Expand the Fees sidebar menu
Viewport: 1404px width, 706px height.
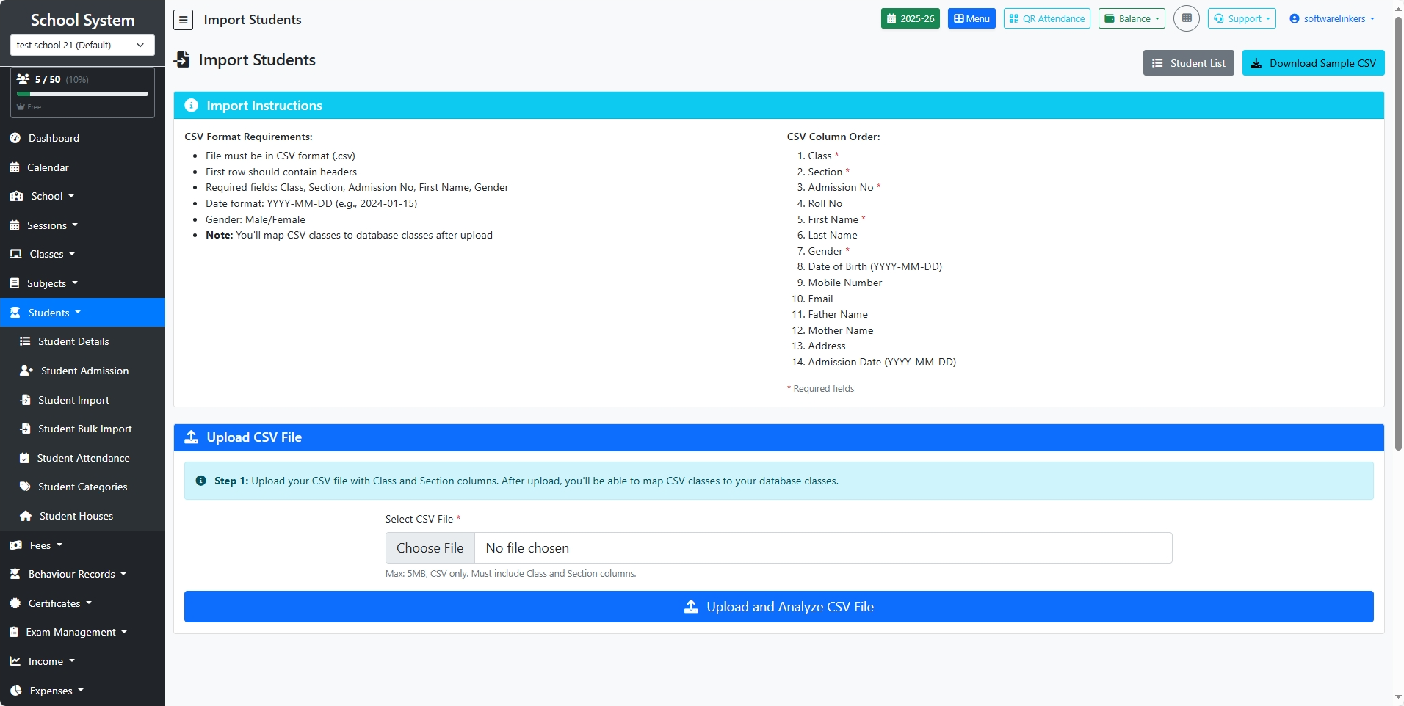[40, 545]
